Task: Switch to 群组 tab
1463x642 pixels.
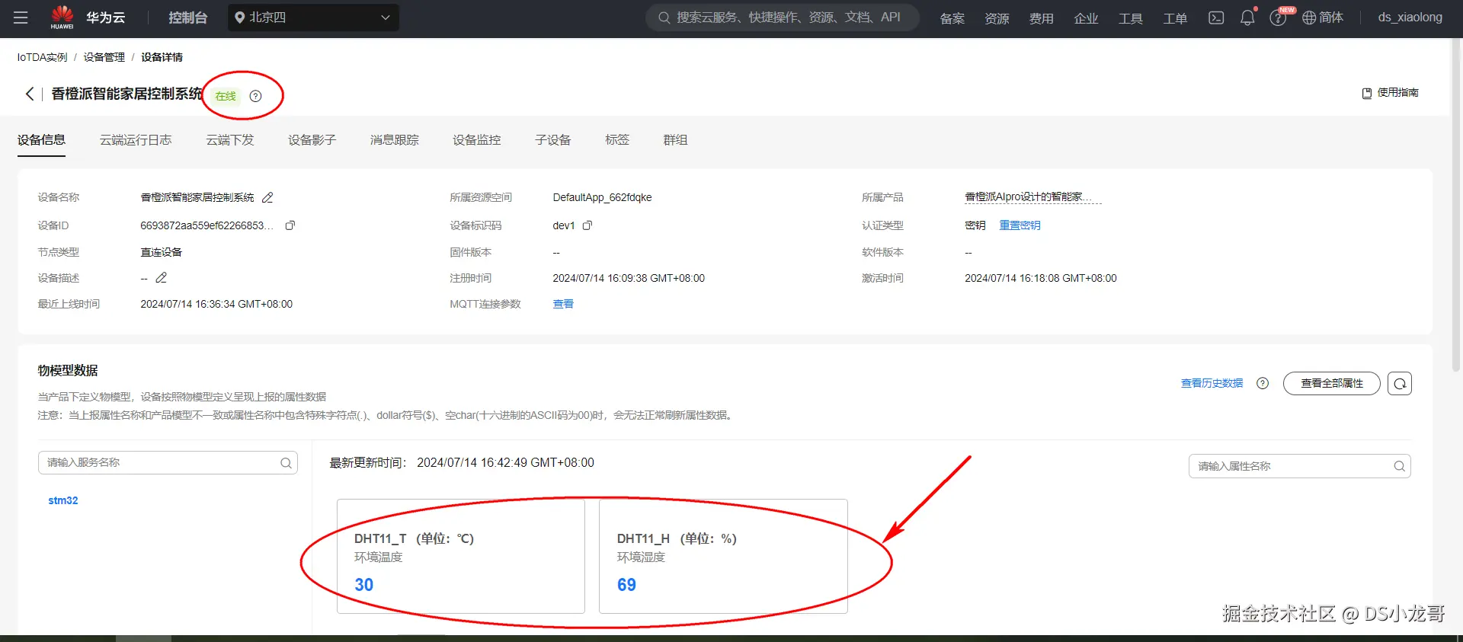Action: (x=675, y=140)
